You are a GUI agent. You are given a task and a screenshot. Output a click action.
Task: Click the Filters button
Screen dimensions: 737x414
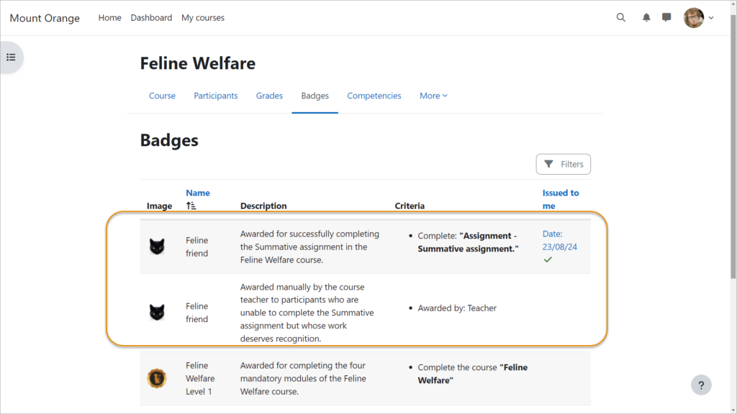click(x=564, y=164)
